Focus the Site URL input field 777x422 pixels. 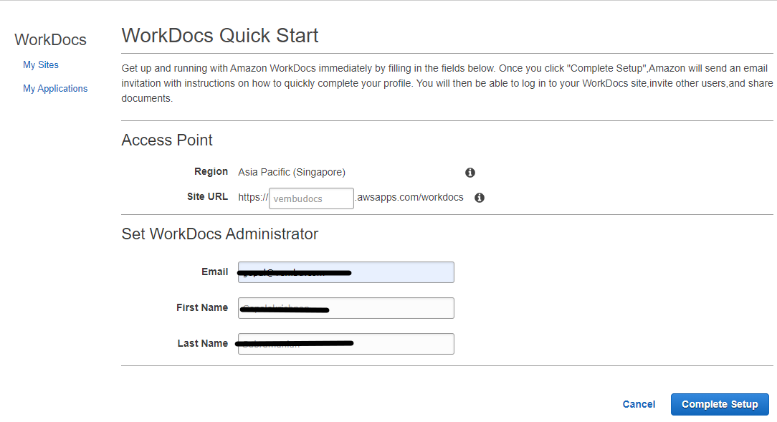[311, 198]
